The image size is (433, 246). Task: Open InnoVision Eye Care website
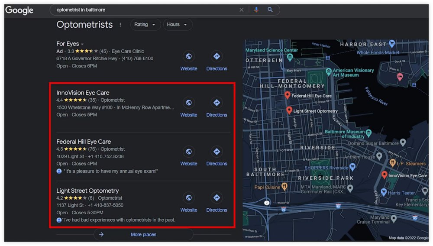coord(189,103)
